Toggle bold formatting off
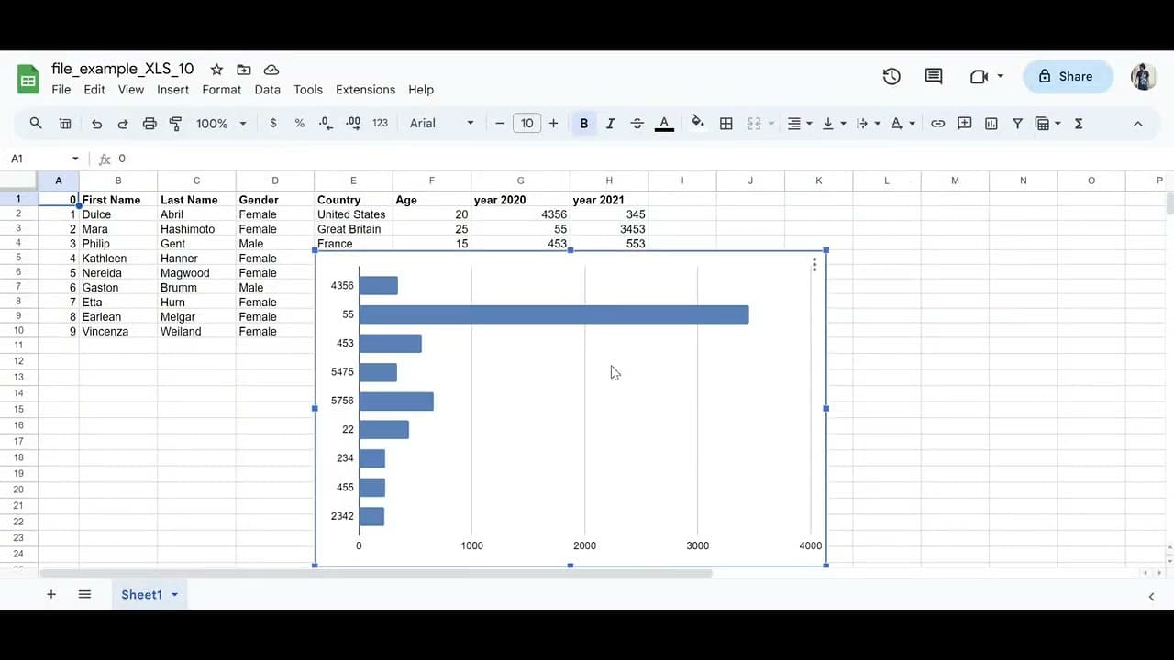The image size is (1174, 660). point(583,123)
